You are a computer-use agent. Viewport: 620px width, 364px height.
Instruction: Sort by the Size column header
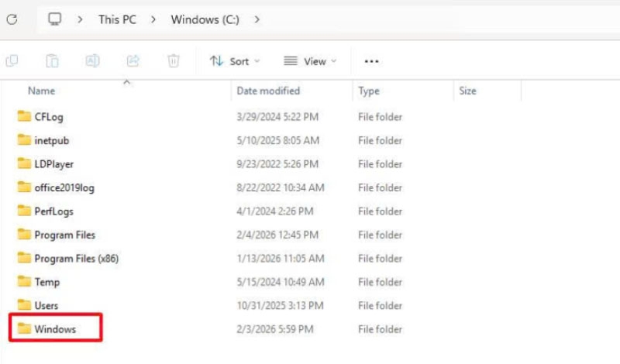pyautogui.click(x=467, y=91)
